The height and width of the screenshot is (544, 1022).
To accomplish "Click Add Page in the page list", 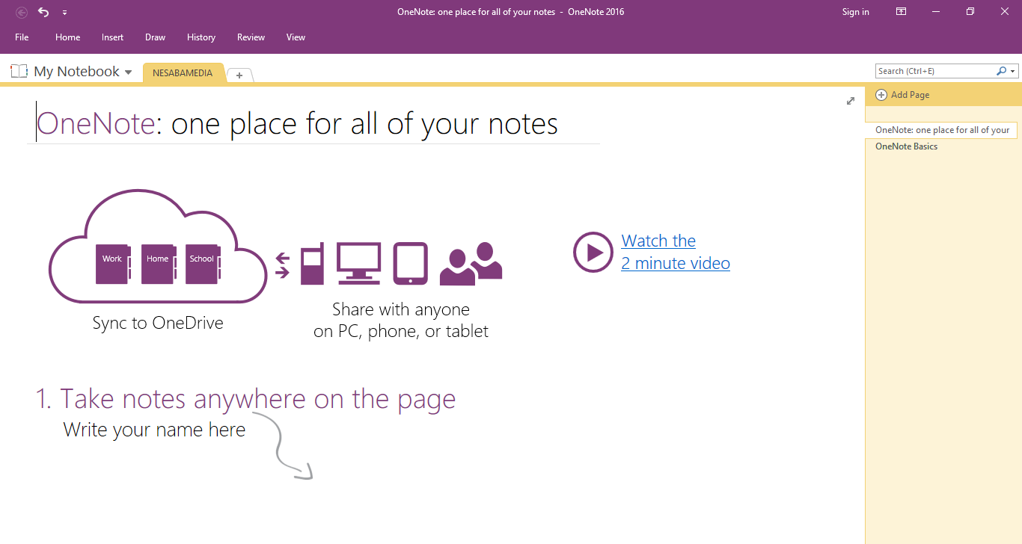I will pyautogui.click(x=910, y=95).
